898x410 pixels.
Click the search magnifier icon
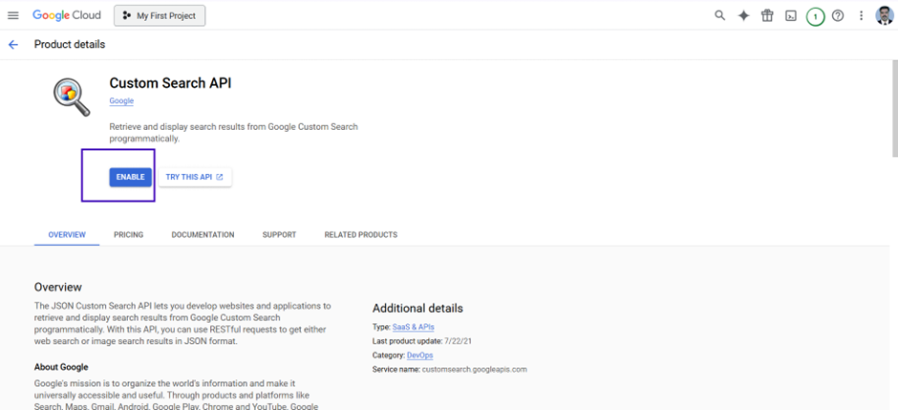click(x=720, y=15)
